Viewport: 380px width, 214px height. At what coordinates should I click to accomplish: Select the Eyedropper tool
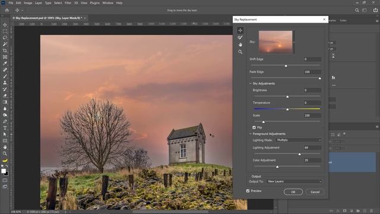coord(5,64)
